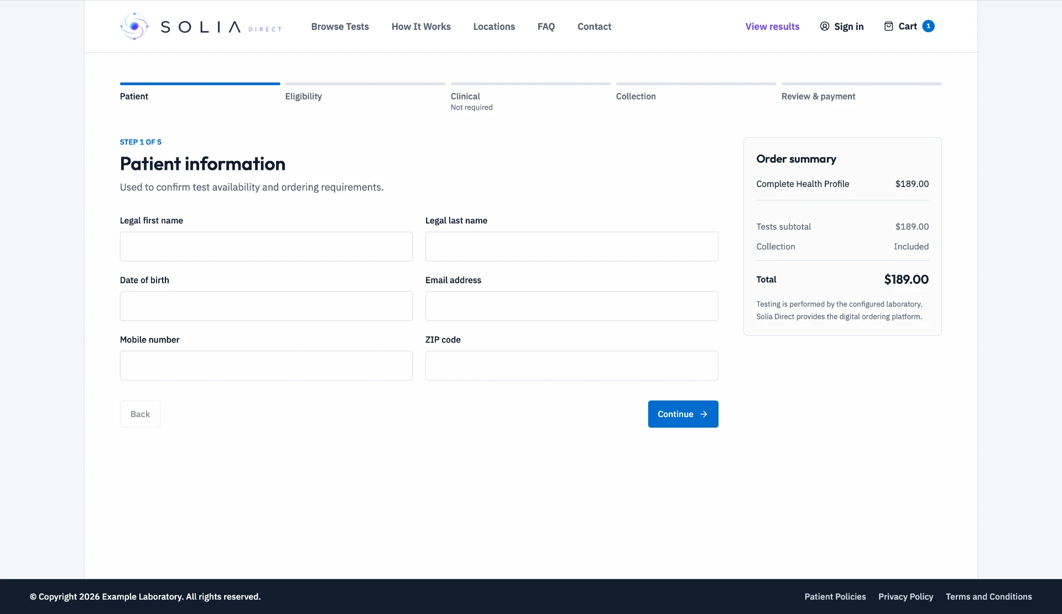
Task: Click the Sign in text link
Action: [848, 27]
